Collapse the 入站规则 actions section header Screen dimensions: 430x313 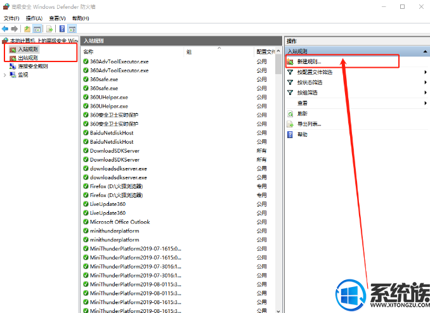(425, 51)
